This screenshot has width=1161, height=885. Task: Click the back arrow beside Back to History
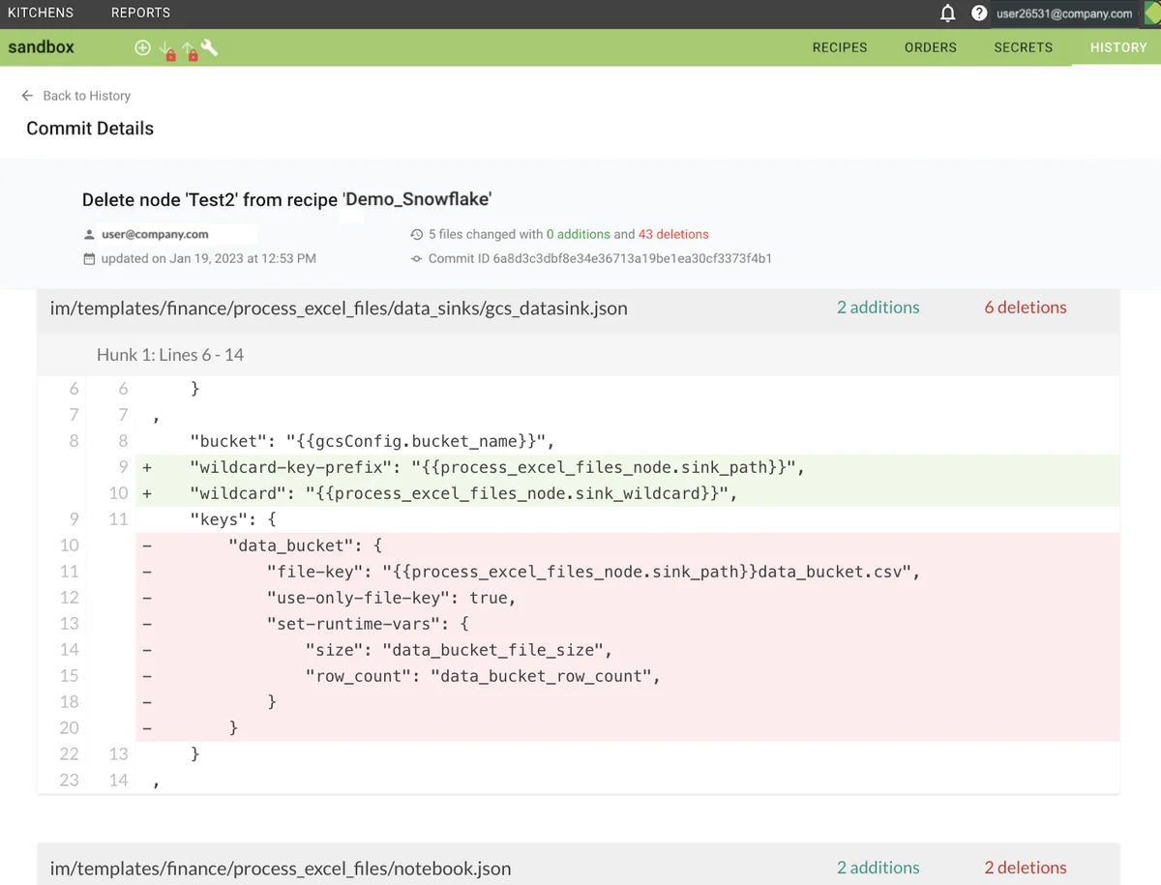(x=26, y=95)
